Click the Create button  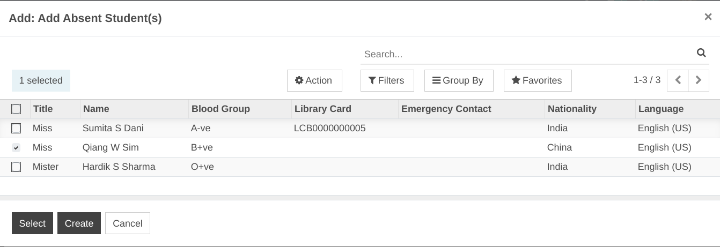click(x=79, y=223)
